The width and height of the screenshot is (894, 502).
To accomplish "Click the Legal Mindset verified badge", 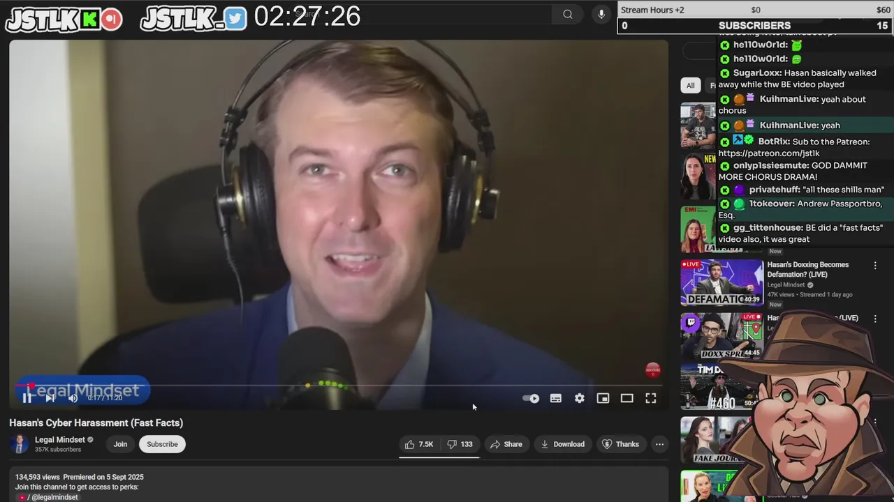I will tap(90, 440).
